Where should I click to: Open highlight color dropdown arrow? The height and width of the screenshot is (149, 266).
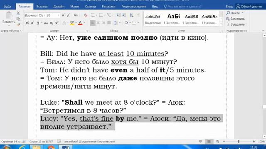tap(76, 23)
